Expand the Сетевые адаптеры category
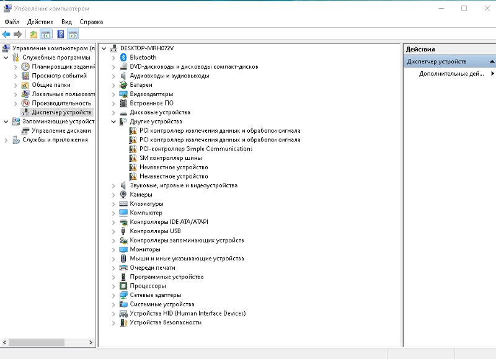The image size is (496, 359). tap(113, 295)
